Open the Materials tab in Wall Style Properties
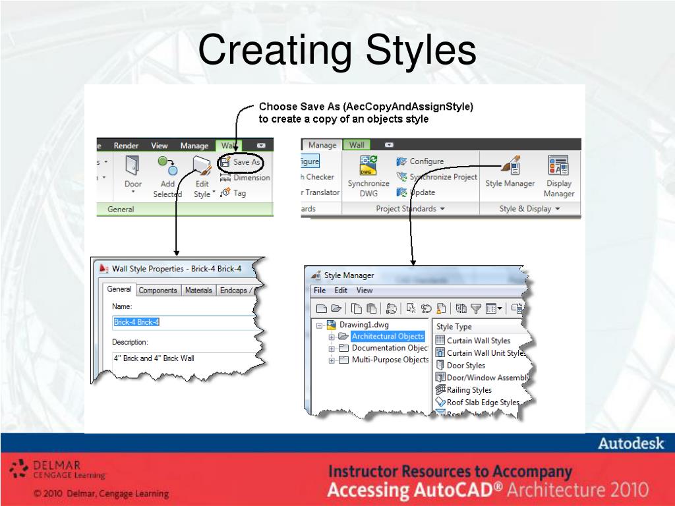675x506 pixels. tap(198, 291)
